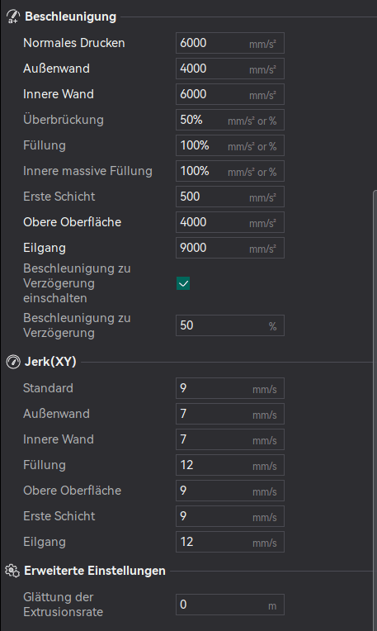This screenshot has width=377, height=631.
Task: Click the Beschleunigung zu Verzögerung percent field
Action: tap(230, 325)
